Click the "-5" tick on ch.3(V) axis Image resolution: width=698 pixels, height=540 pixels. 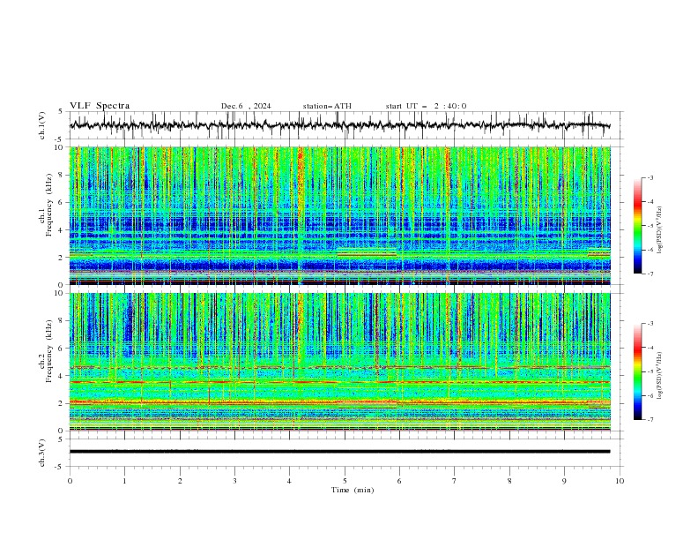click(x=59, y=467)
